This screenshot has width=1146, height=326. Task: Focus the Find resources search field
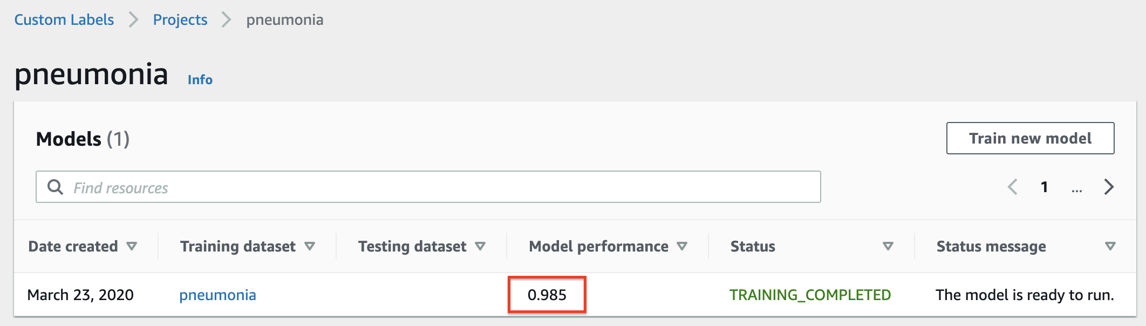[x=442, y=187]
